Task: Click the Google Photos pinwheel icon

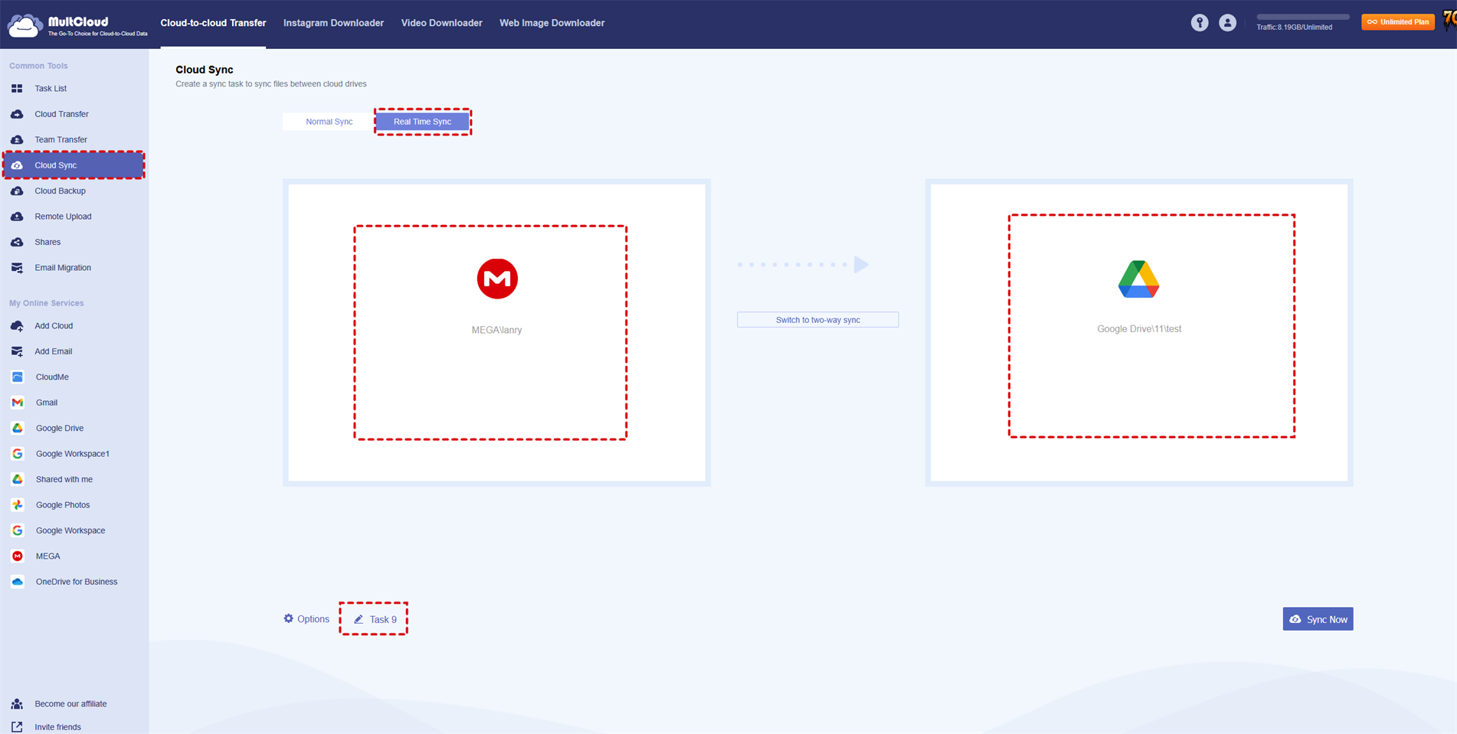Action: tap(18, 505)
